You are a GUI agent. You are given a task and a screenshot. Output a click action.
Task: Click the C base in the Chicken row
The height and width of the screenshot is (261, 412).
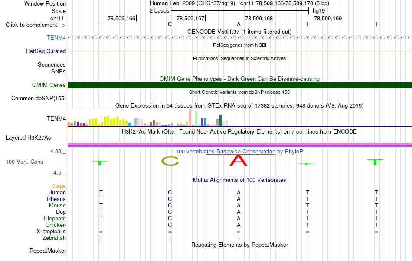point(170,225)
